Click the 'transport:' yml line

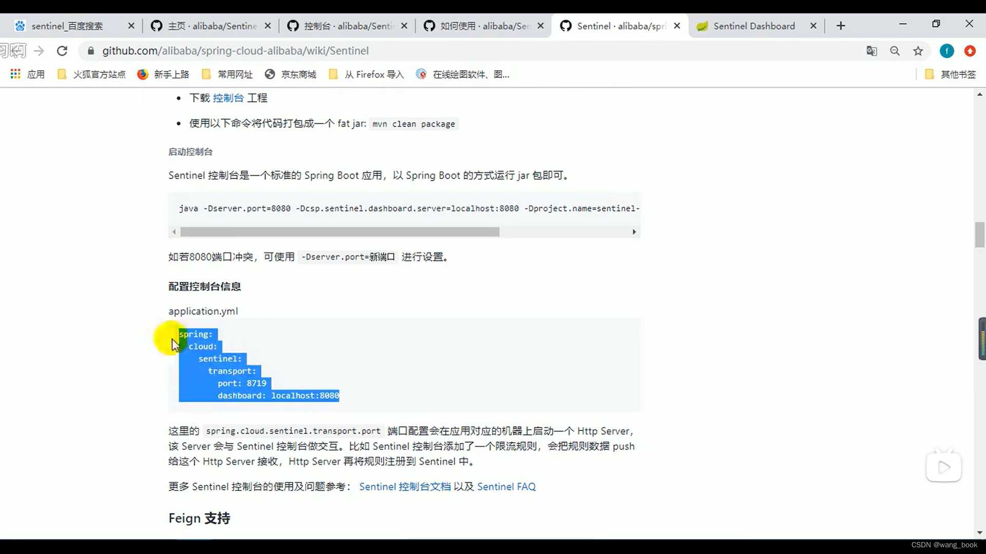tap(232, 371)
